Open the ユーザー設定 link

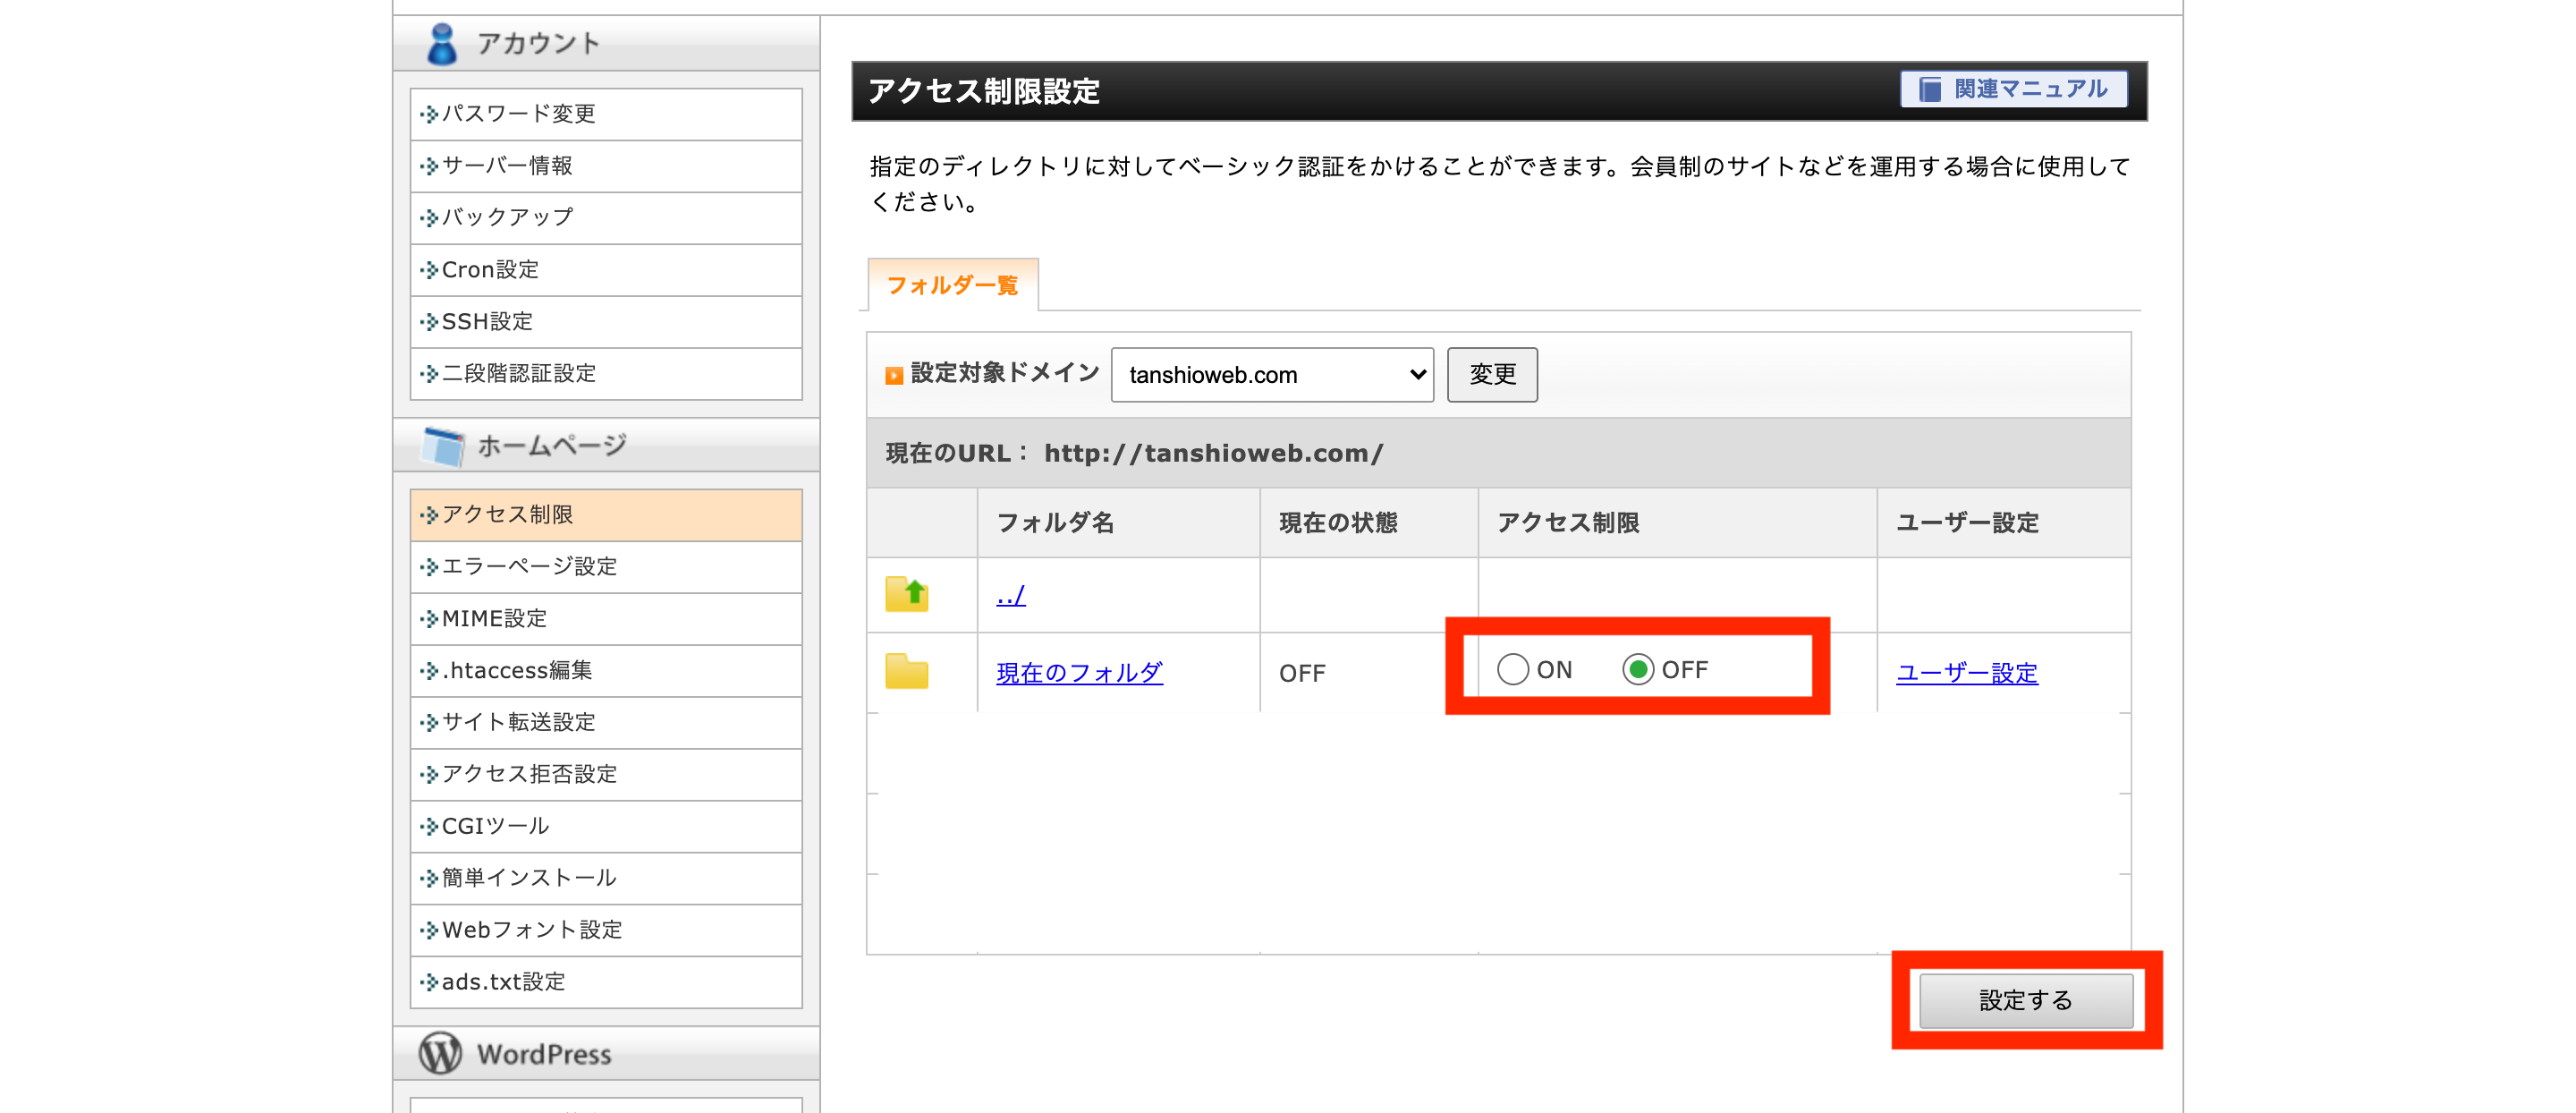point(1967,673)
